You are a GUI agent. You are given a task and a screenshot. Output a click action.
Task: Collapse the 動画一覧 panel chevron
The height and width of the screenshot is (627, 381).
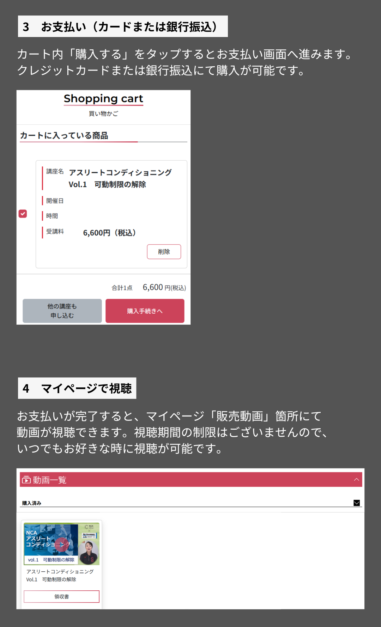356,480
